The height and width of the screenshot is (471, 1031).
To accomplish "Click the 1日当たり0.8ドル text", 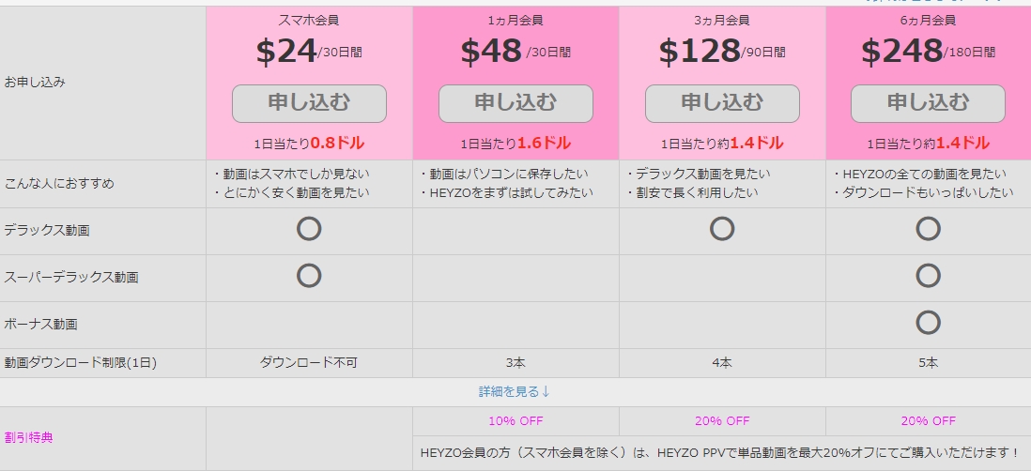I will 309,144.
